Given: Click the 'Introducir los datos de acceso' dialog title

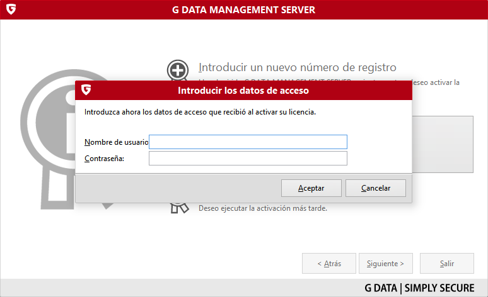Looking at the screenshot, I should coord(243,91).
